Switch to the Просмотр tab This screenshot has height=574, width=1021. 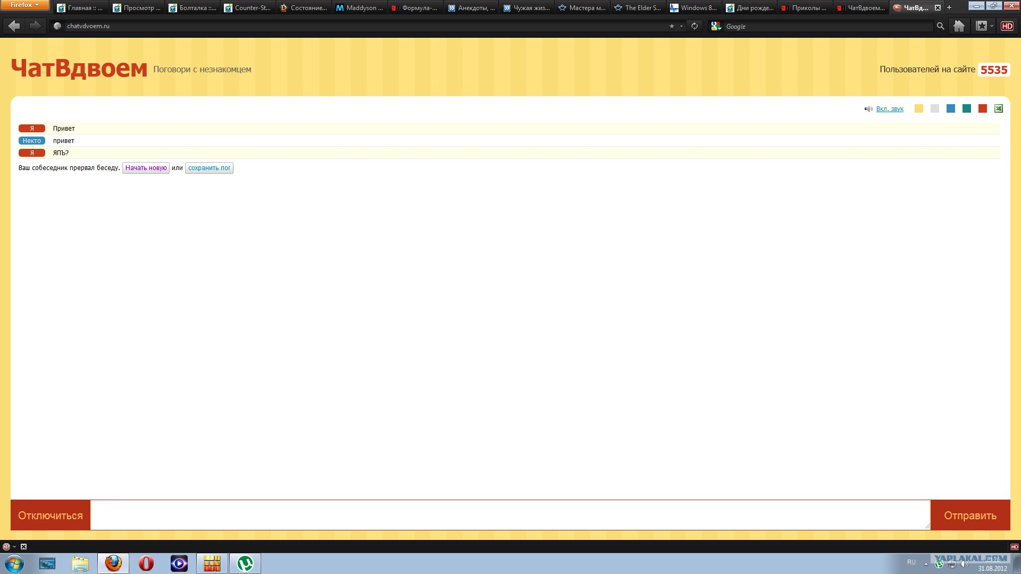tap(137, 8)
